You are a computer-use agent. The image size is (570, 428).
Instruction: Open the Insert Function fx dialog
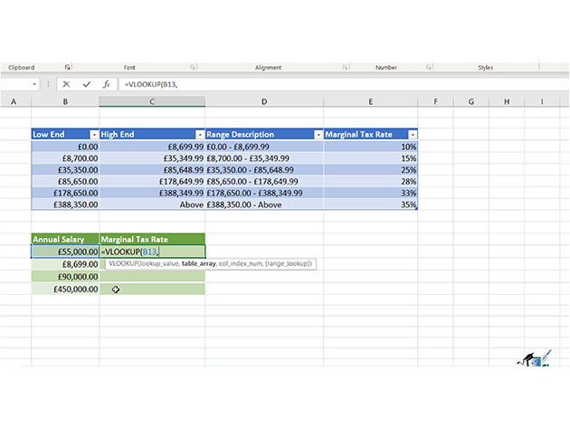pos(106,84)
